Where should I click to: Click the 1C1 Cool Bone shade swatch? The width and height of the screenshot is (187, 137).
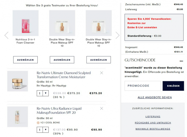pos(38,123)
